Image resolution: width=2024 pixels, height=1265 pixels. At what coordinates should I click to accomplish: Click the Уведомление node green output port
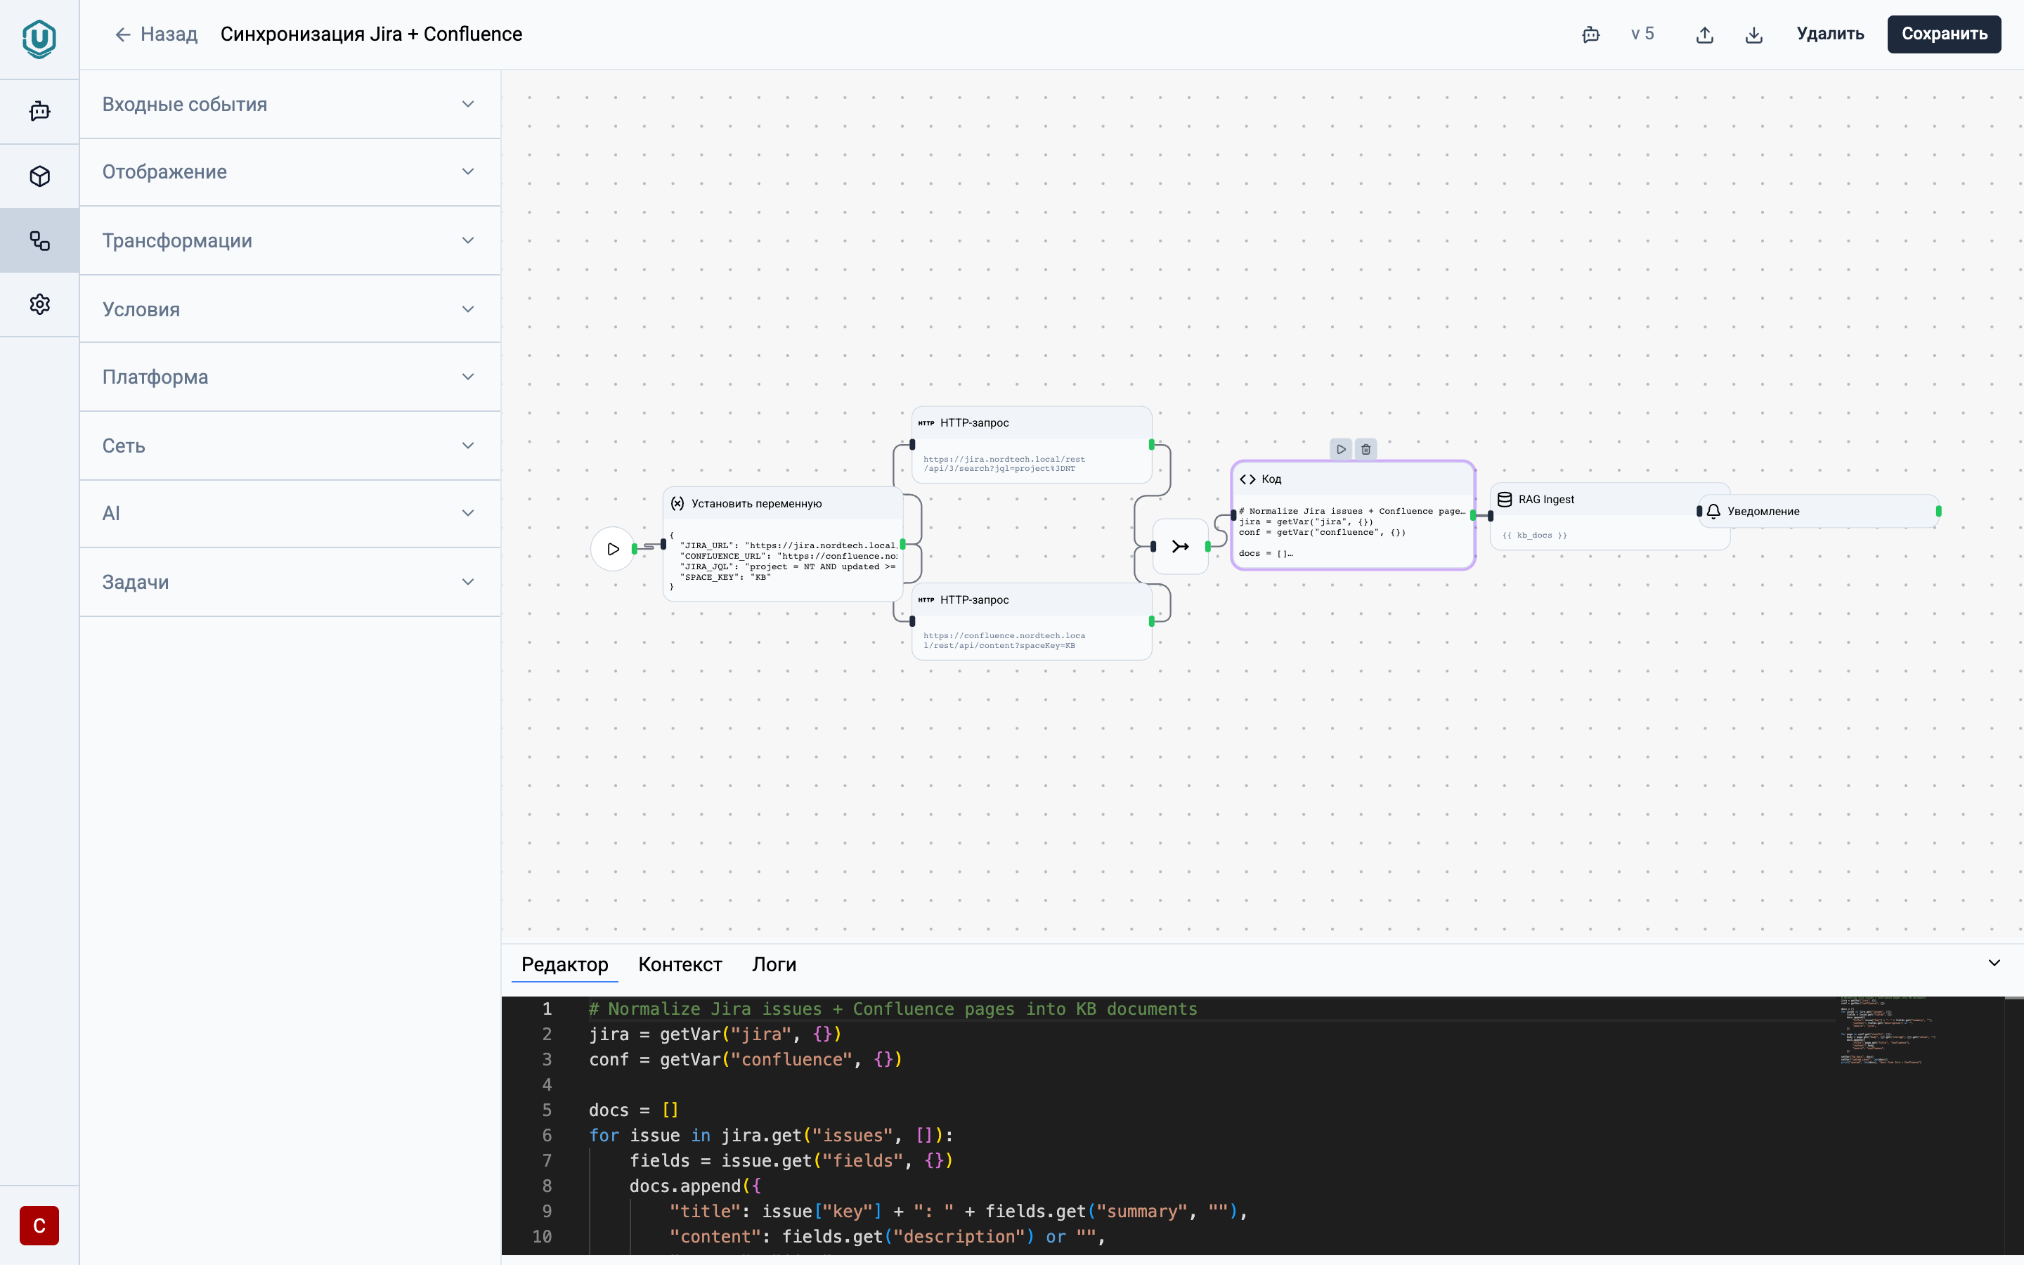pyautogui.click(x=1939, y=511)
